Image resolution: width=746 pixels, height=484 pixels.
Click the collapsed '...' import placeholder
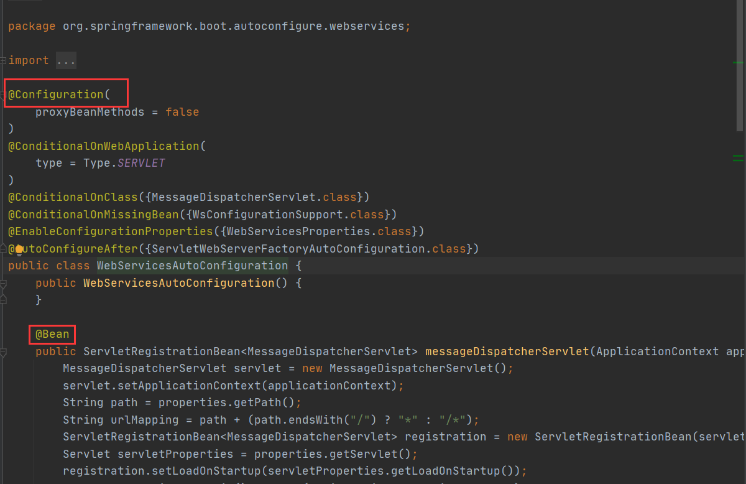click(67, 60)
